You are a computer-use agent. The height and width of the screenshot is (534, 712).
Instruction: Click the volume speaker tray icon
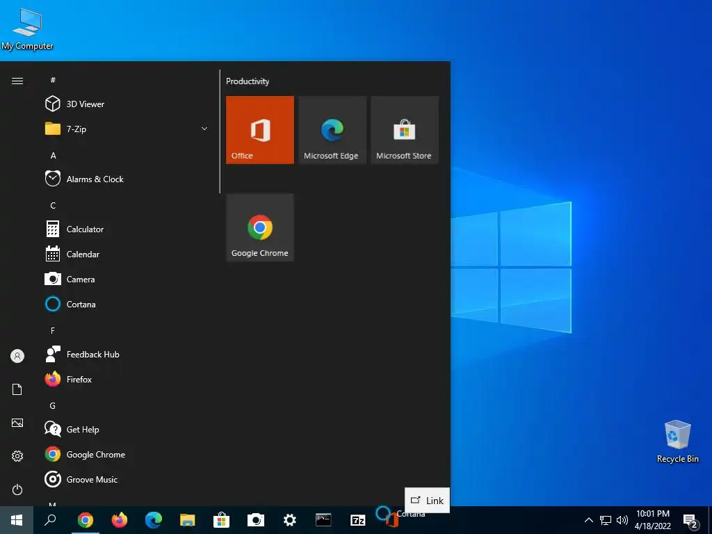click(622, 520)
